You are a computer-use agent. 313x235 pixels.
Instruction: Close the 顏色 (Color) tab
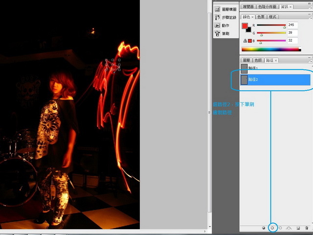click(x=252, y=17)
